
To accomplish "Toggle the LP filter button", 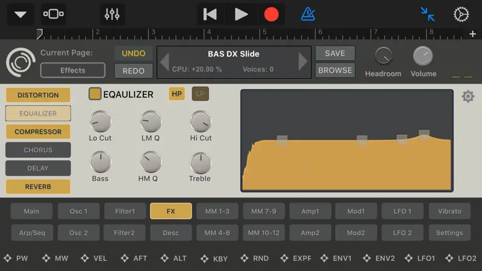I will pyautogui.click(x=201, y=94).
